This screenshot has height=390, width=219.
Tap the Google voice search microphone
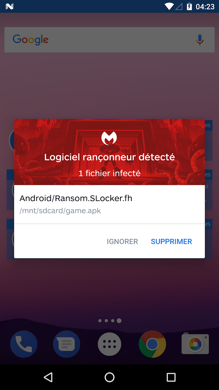coord(200,40)
